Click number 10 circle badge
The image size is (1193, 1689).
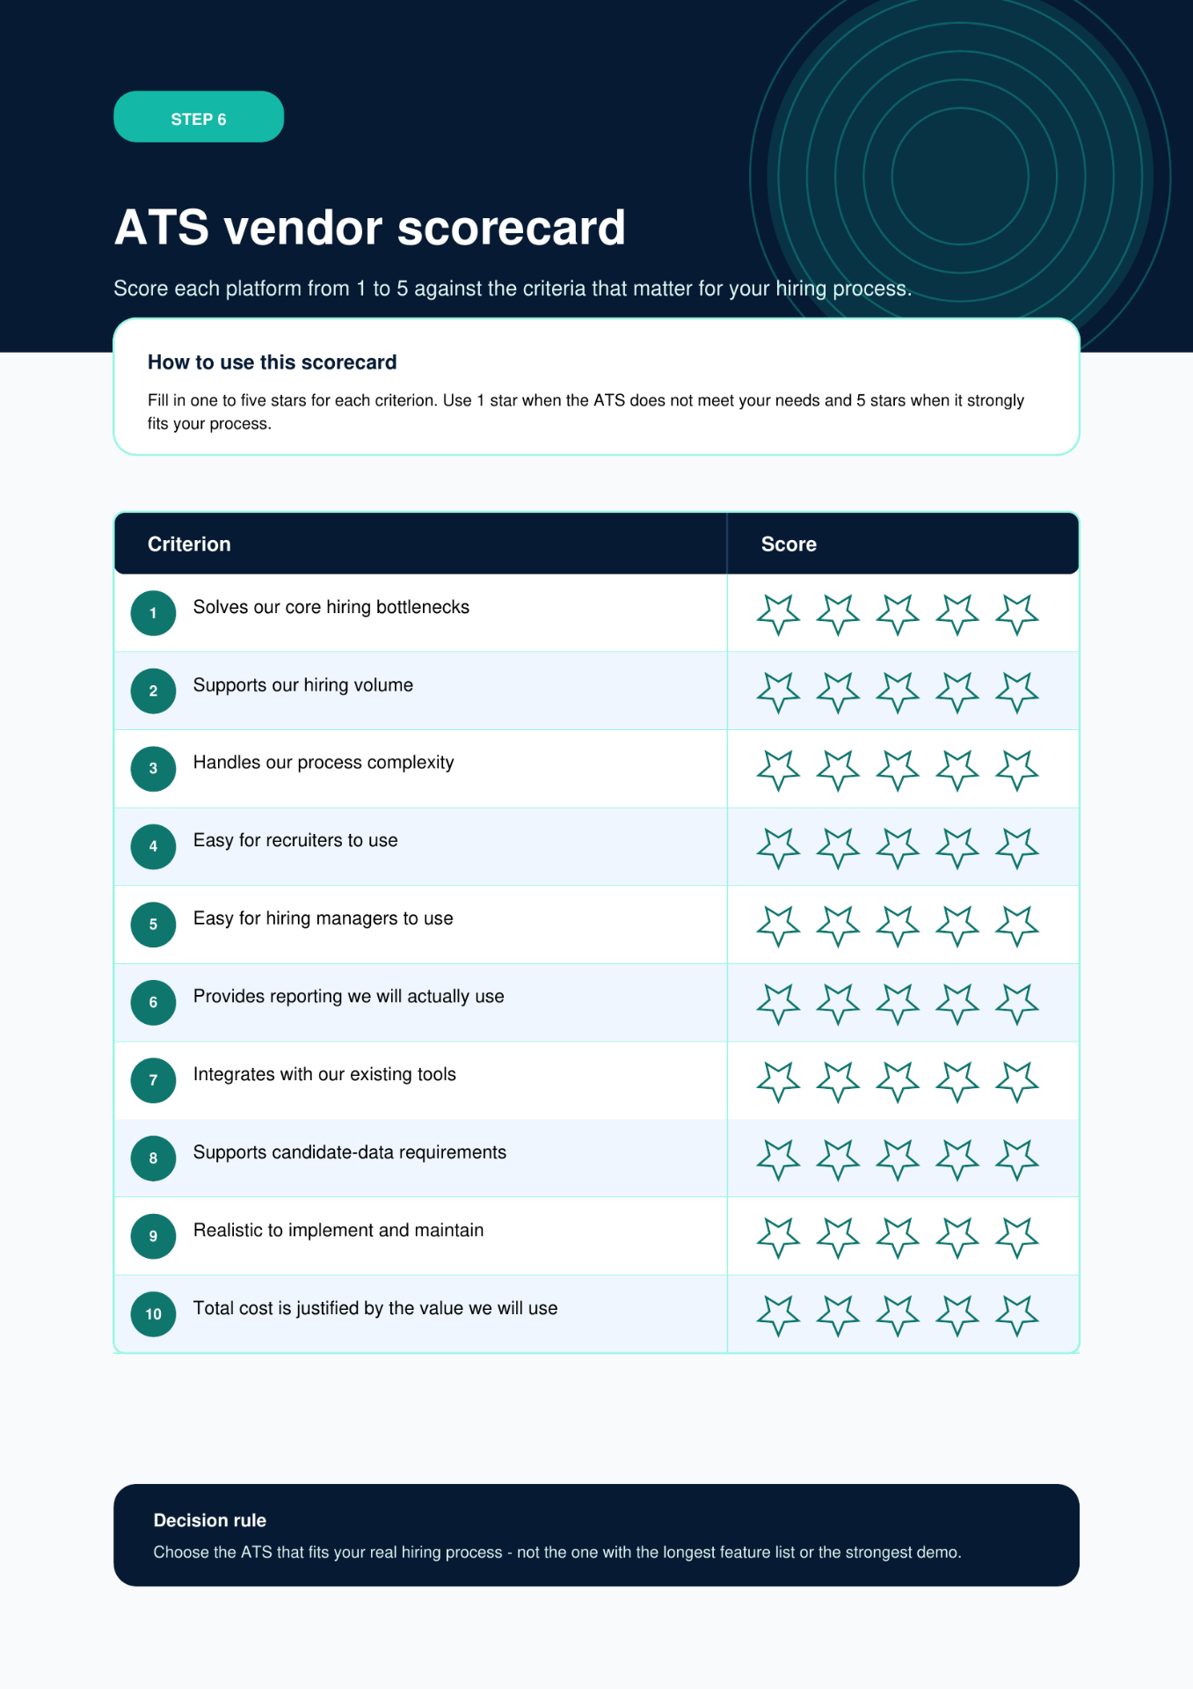click(x=153, y=1314)
